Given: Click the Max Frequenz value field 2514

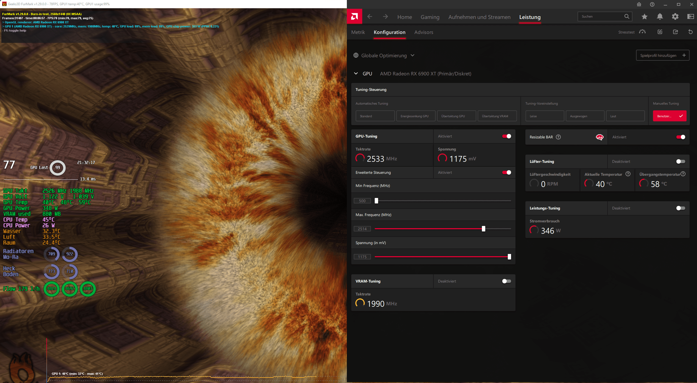Looking at the screenshot, I should 362,229.
